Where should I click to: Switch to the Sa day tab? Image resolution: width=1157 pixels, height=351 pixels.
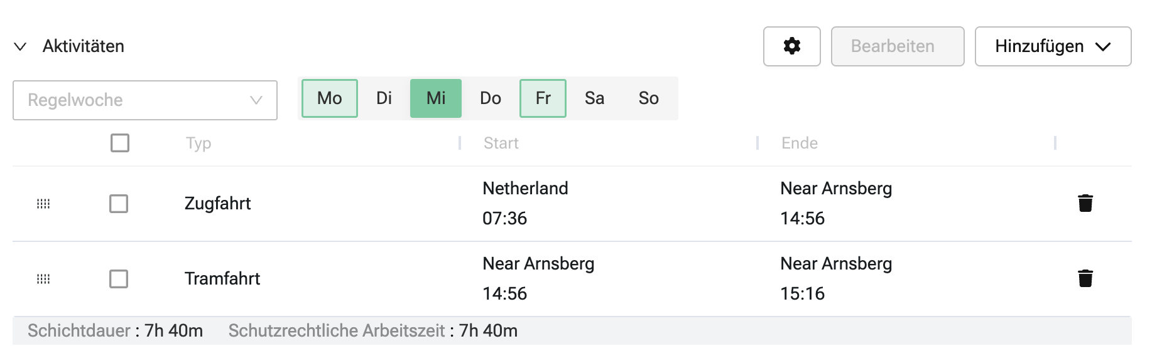pyautogui.click(x=594, y=98)
